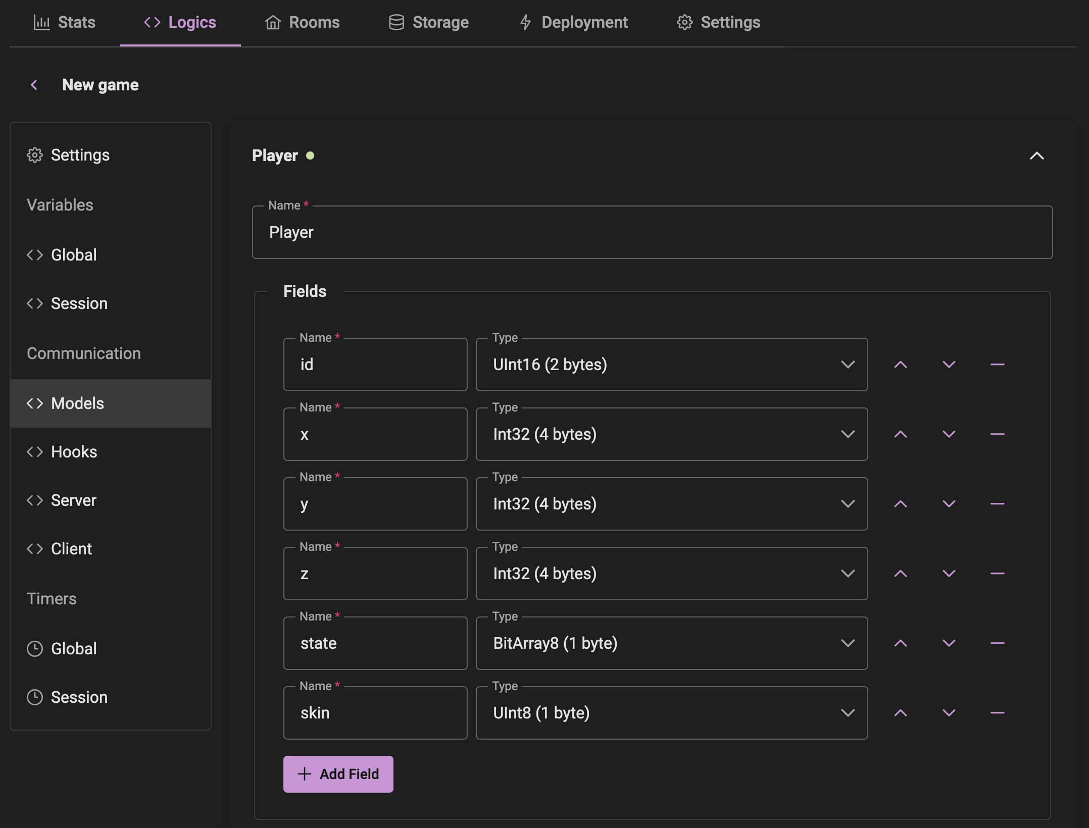Open Client in the sidebar
Image resolution: width=1089 pixels, height=828 pixels.
[x=111, y=549]
